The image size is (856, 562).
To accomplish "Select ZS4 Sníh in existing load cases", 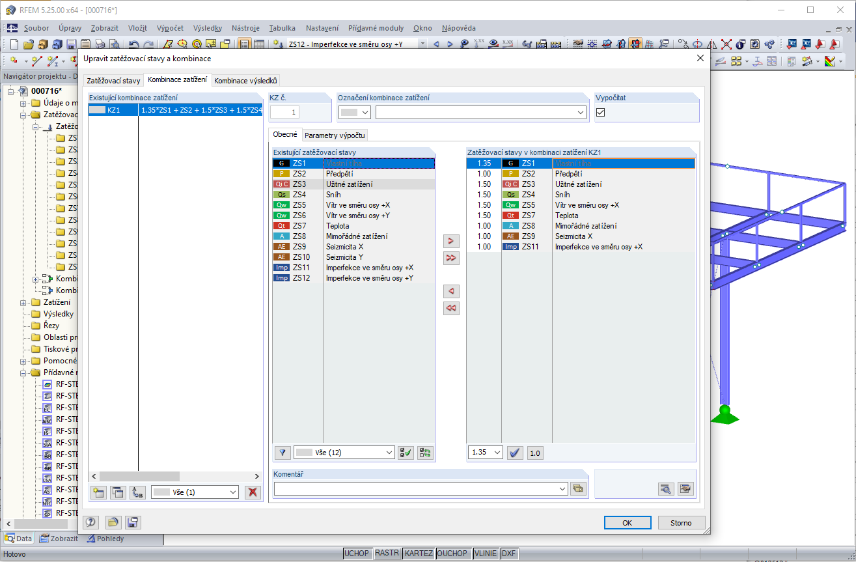I will coord(353,194).
